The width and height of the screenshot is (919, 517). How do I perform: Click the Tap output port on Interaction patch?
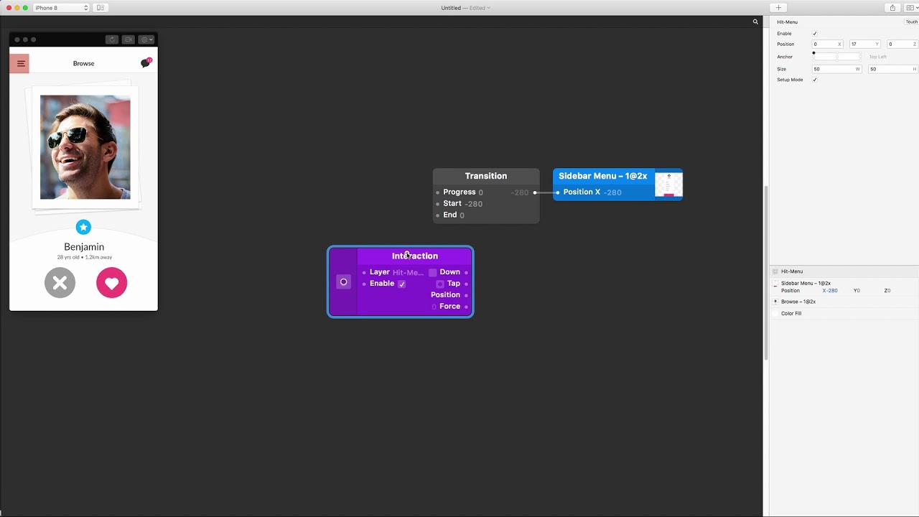click(x=467, y=284)
